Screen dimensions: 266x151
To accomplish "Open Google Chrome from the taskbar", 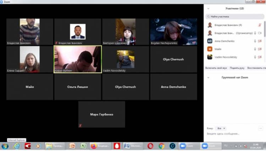I will [x=161, y=146].
